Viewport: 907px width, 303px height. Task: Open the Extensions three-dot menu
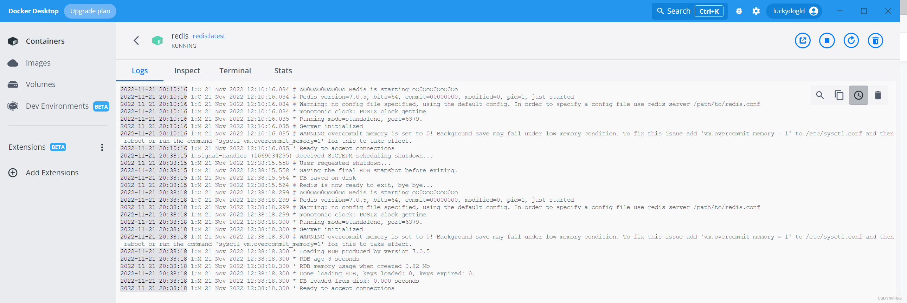coord(102,147)
